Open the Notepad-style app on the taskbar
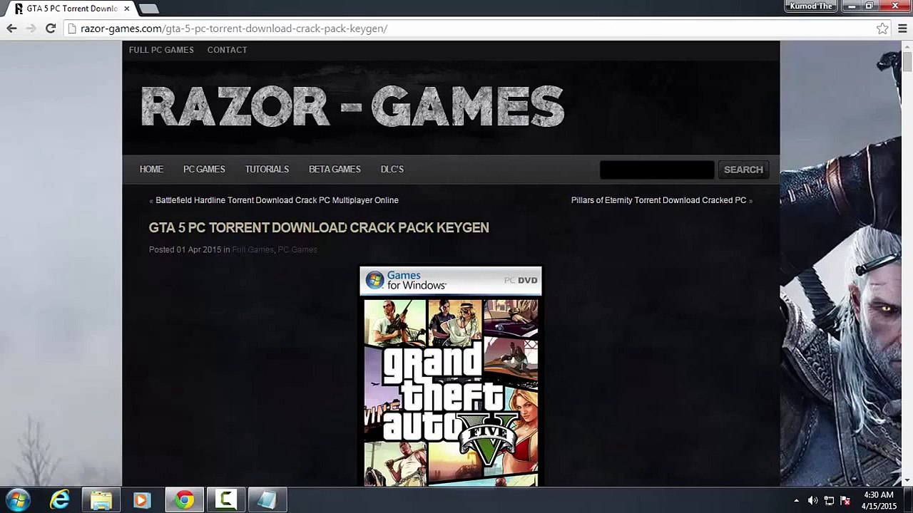Image resolution: width=913 pixels, height=513 pixels. 267,500
